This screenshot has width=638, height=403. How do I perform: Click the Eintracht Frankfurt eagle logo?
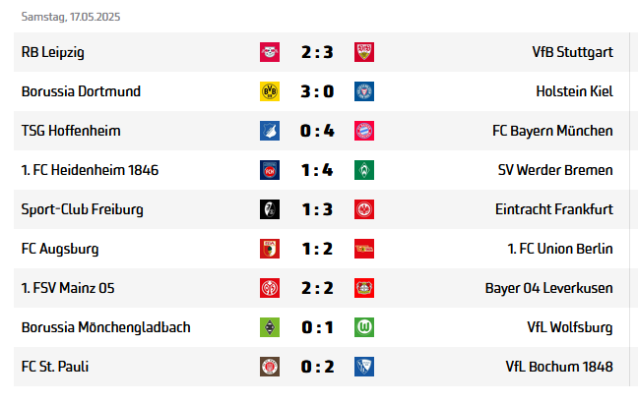click(364, 209)
